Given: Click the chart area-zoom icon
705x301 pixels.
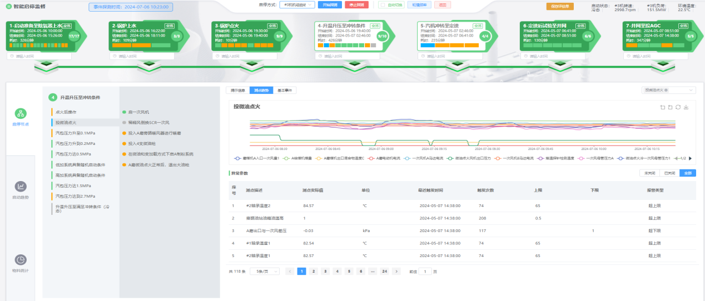Looking at the screenshot, I should coord(662,107).
